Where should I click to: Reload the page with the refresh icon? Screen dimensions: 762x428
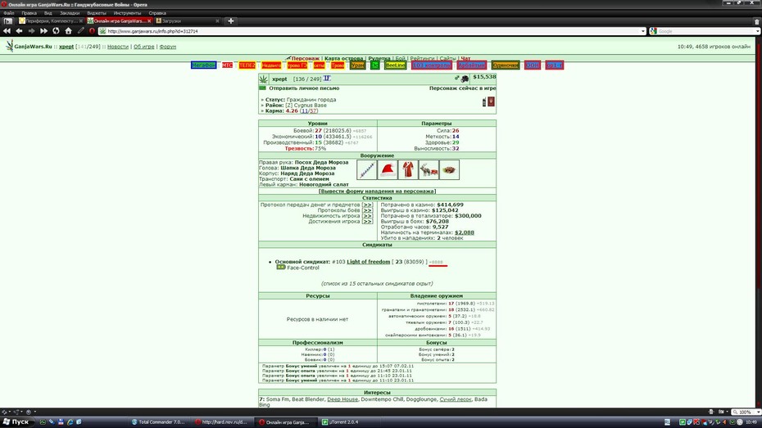(x=56, y=30)
